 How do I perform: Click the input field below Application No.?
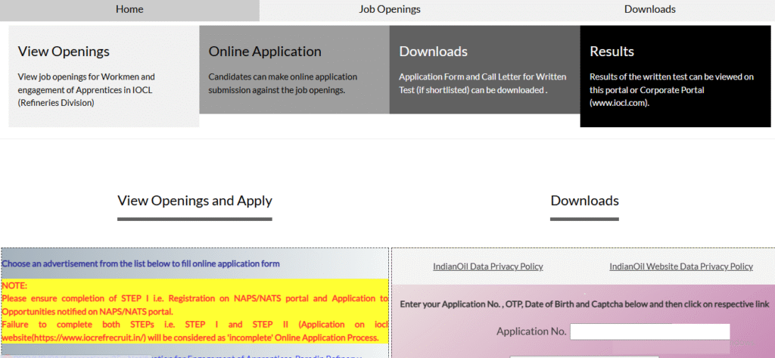coord(583,356)
